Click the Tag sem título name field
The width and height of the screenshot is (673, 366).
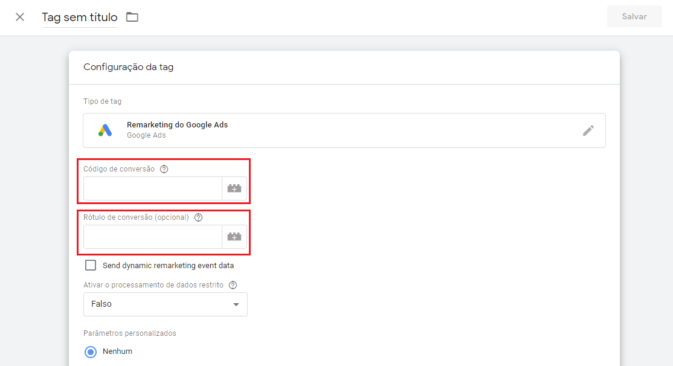click(79, 17)
